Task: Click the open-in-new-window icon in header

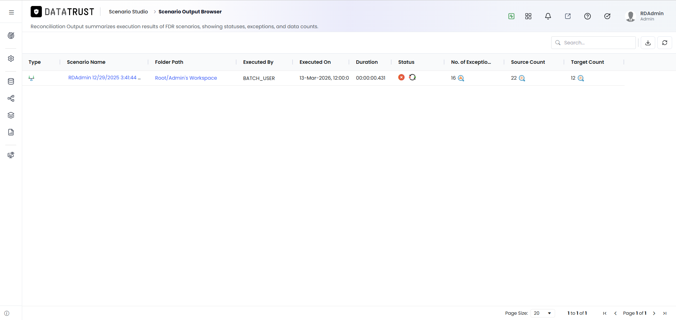Action: click(568, 16)
